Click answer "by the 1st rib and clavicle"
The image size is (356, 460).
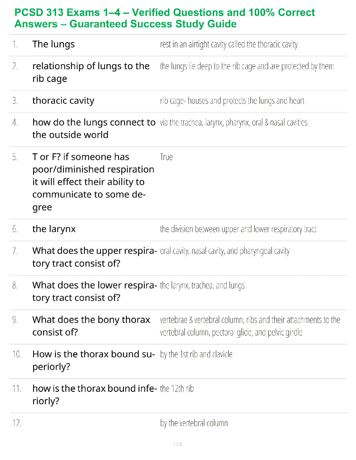click(196, 354)
